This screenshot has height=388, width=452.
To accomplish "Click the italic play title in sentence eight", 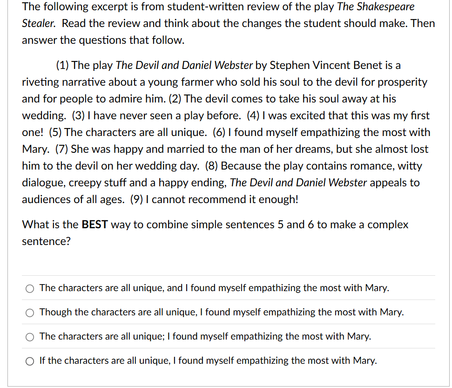I will [298, 183].
